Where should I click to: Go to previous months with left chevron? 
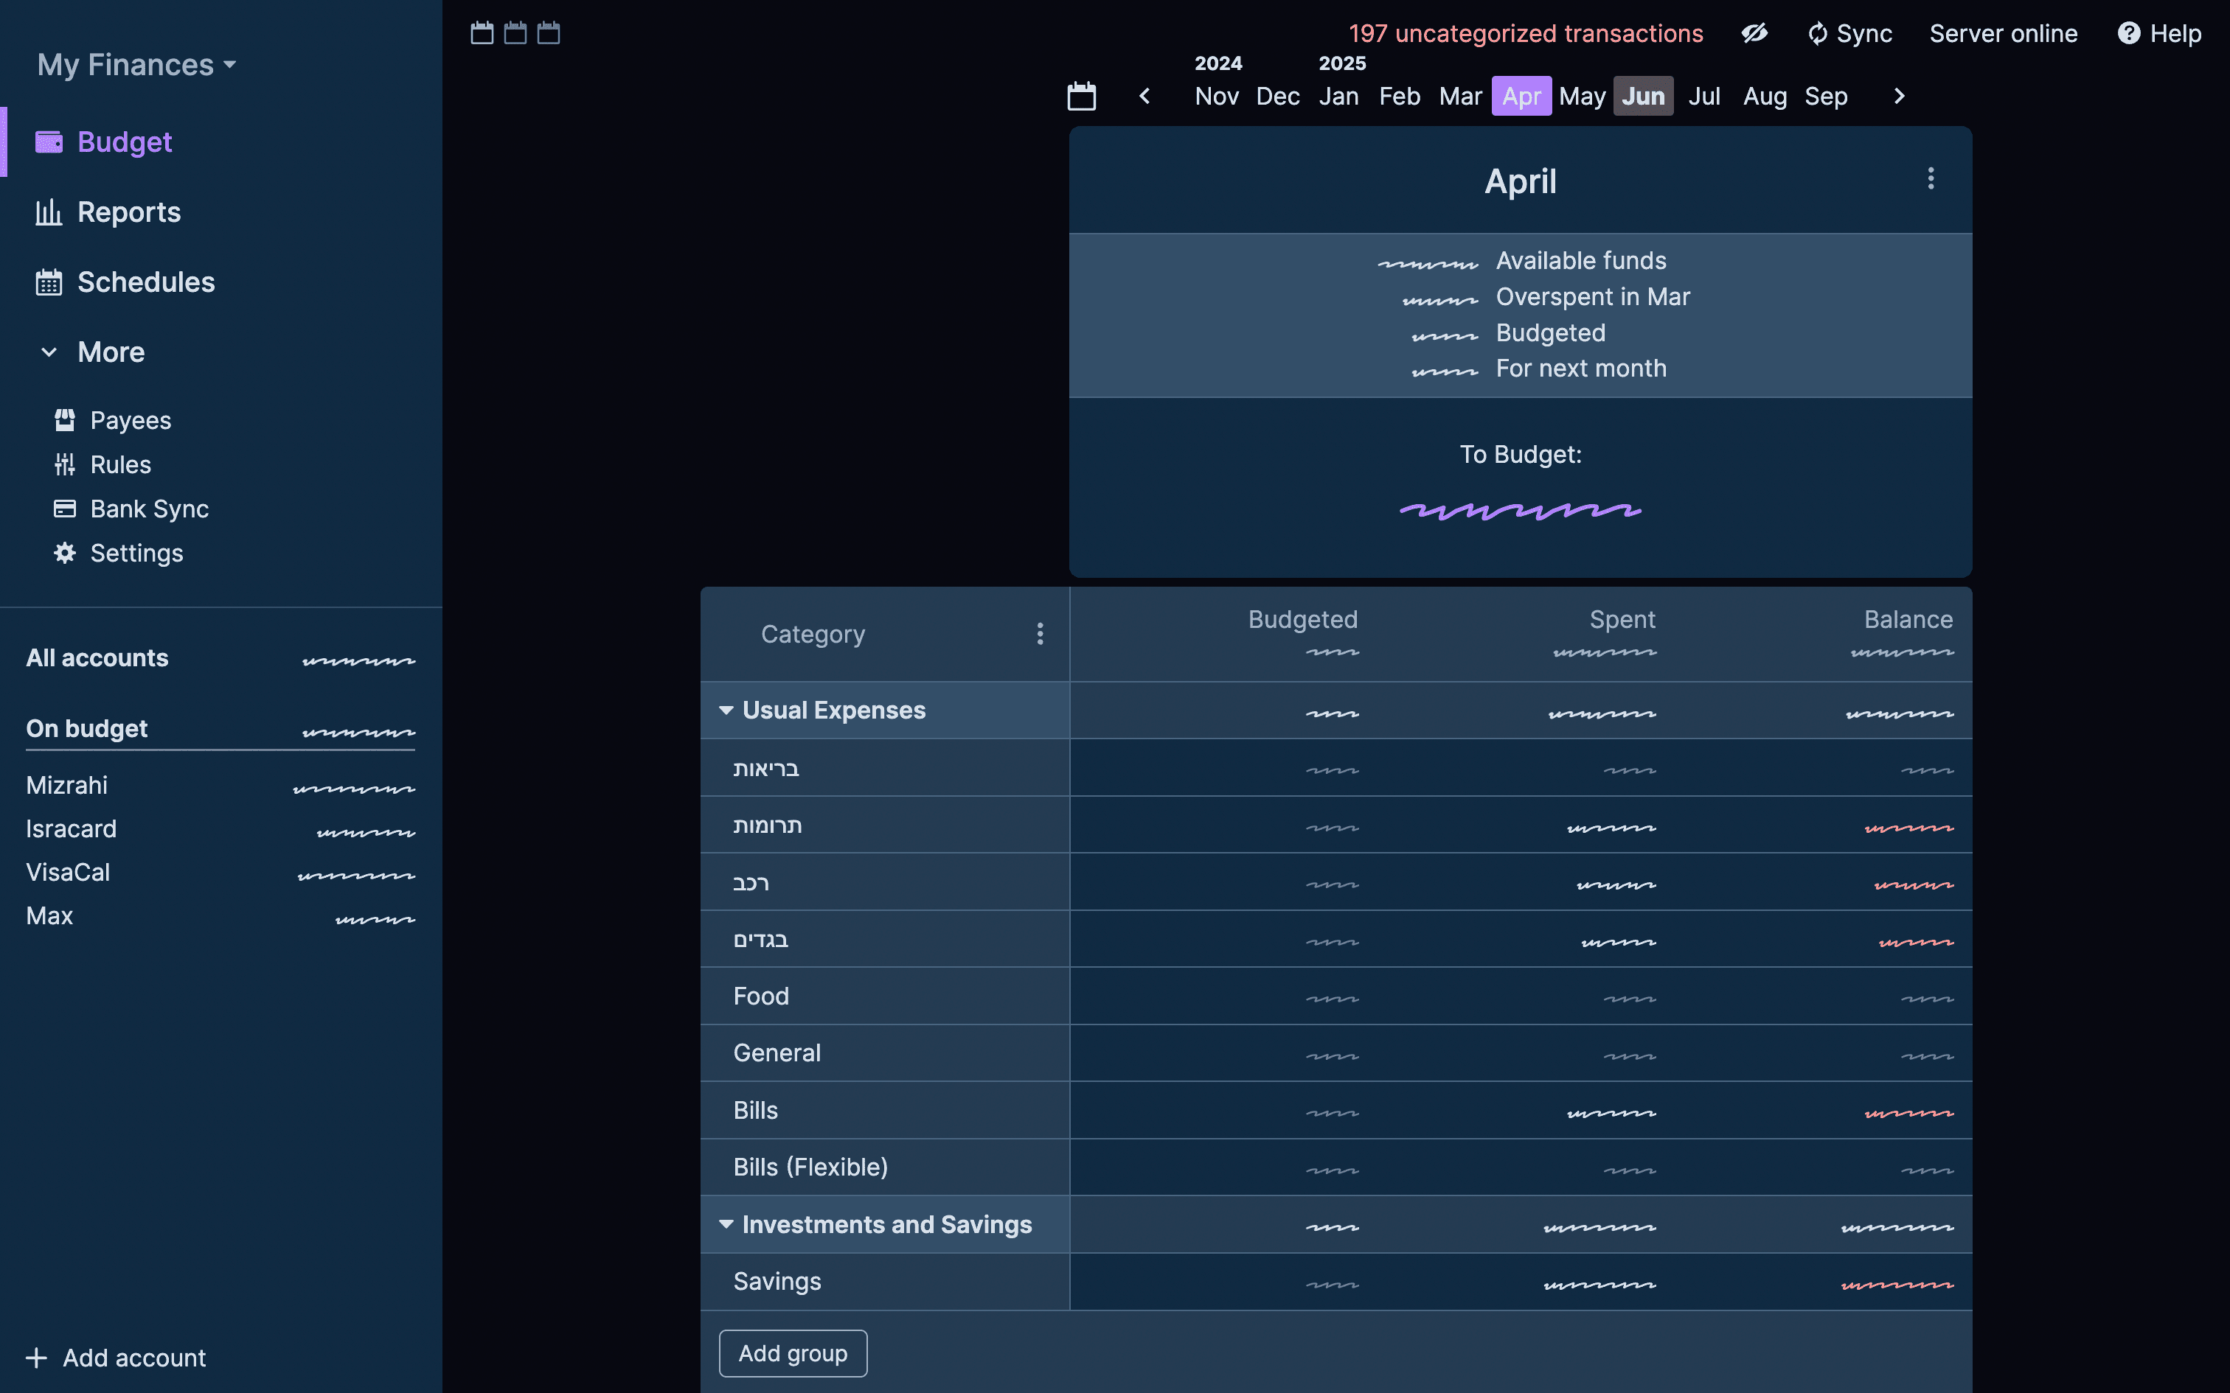[x=1144, y=96]
